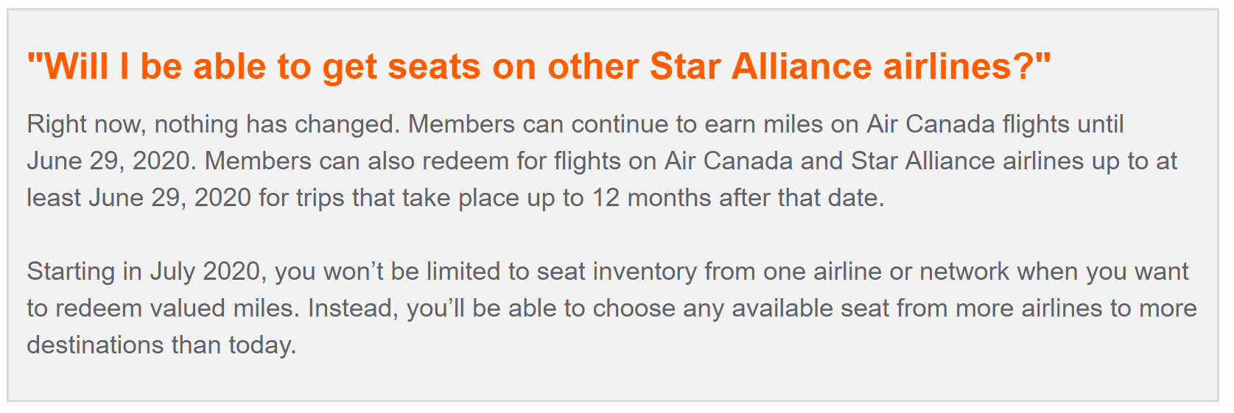The height and width of the screenshot is (413, 1234).
Task: Click the orange Star Alliance question heading
Action: point(539,66)
